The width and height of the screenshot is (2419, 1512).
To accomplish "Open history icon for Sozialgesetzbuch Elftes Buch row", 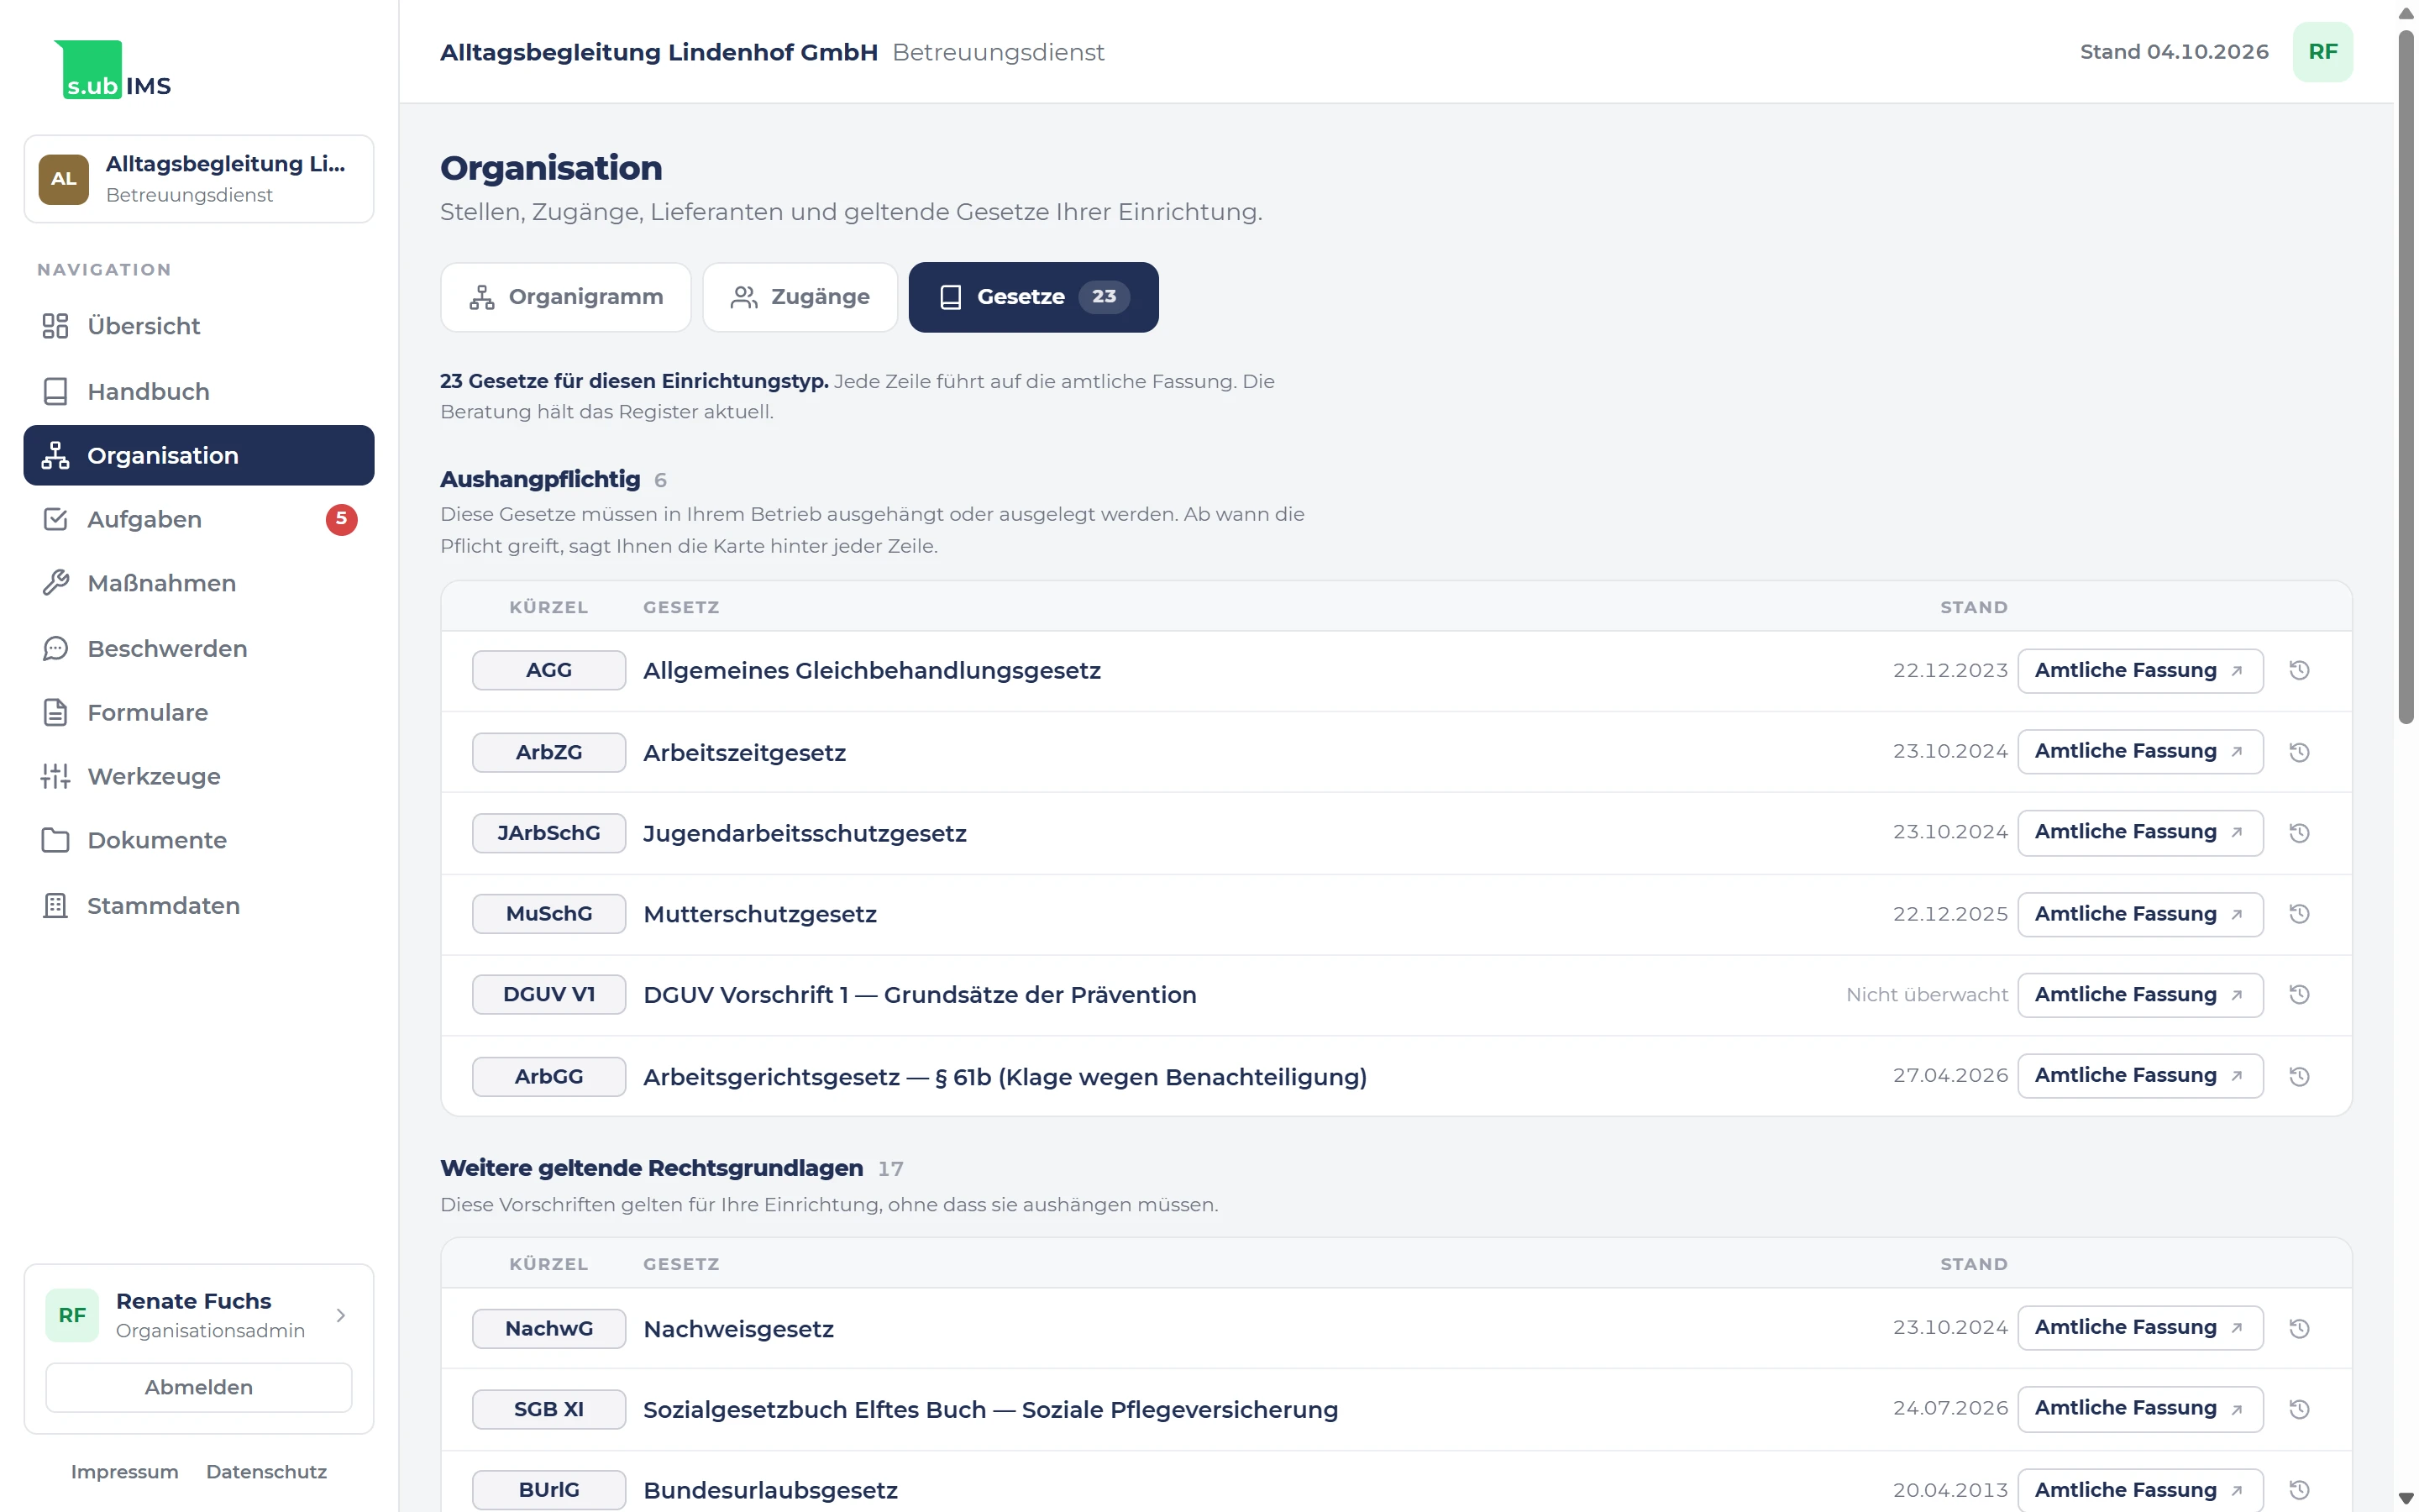I will tap(2299, 1410).
